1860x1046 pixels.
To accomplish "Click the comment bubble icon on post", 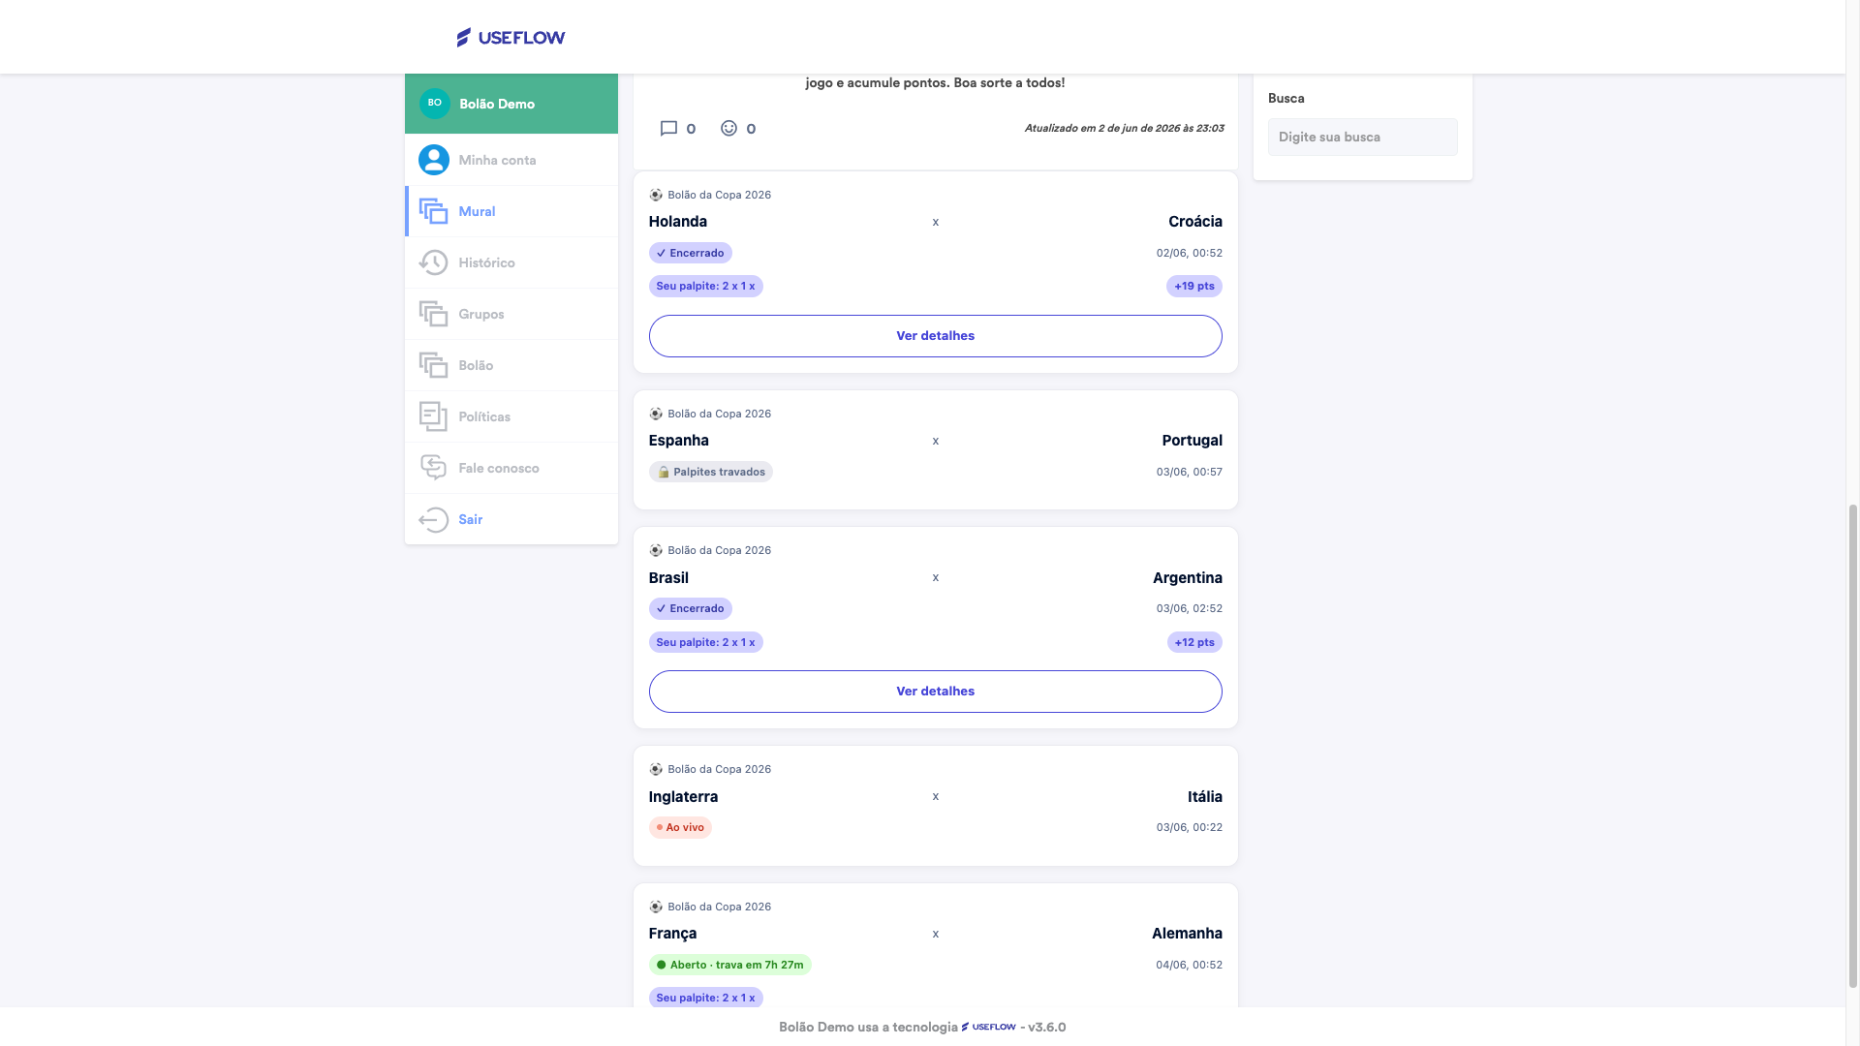I will pos(668,129).
